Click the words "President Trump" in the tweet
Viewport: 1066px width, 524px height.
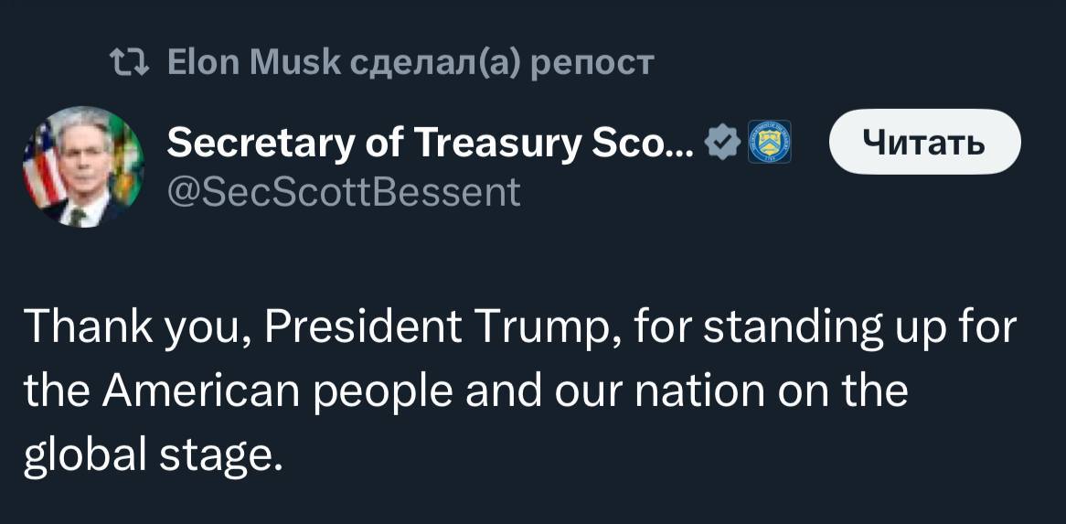[x=430, y=326]
